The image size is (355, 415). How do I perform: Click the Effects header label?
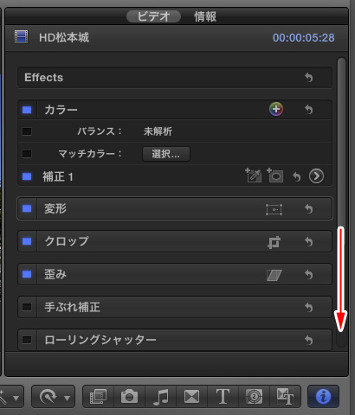pyautogui.click(x=44, y=78)
